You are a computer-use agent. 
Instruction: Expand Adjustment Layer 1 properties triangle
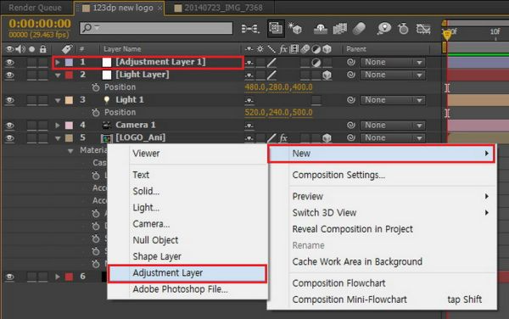coord(58,62)
